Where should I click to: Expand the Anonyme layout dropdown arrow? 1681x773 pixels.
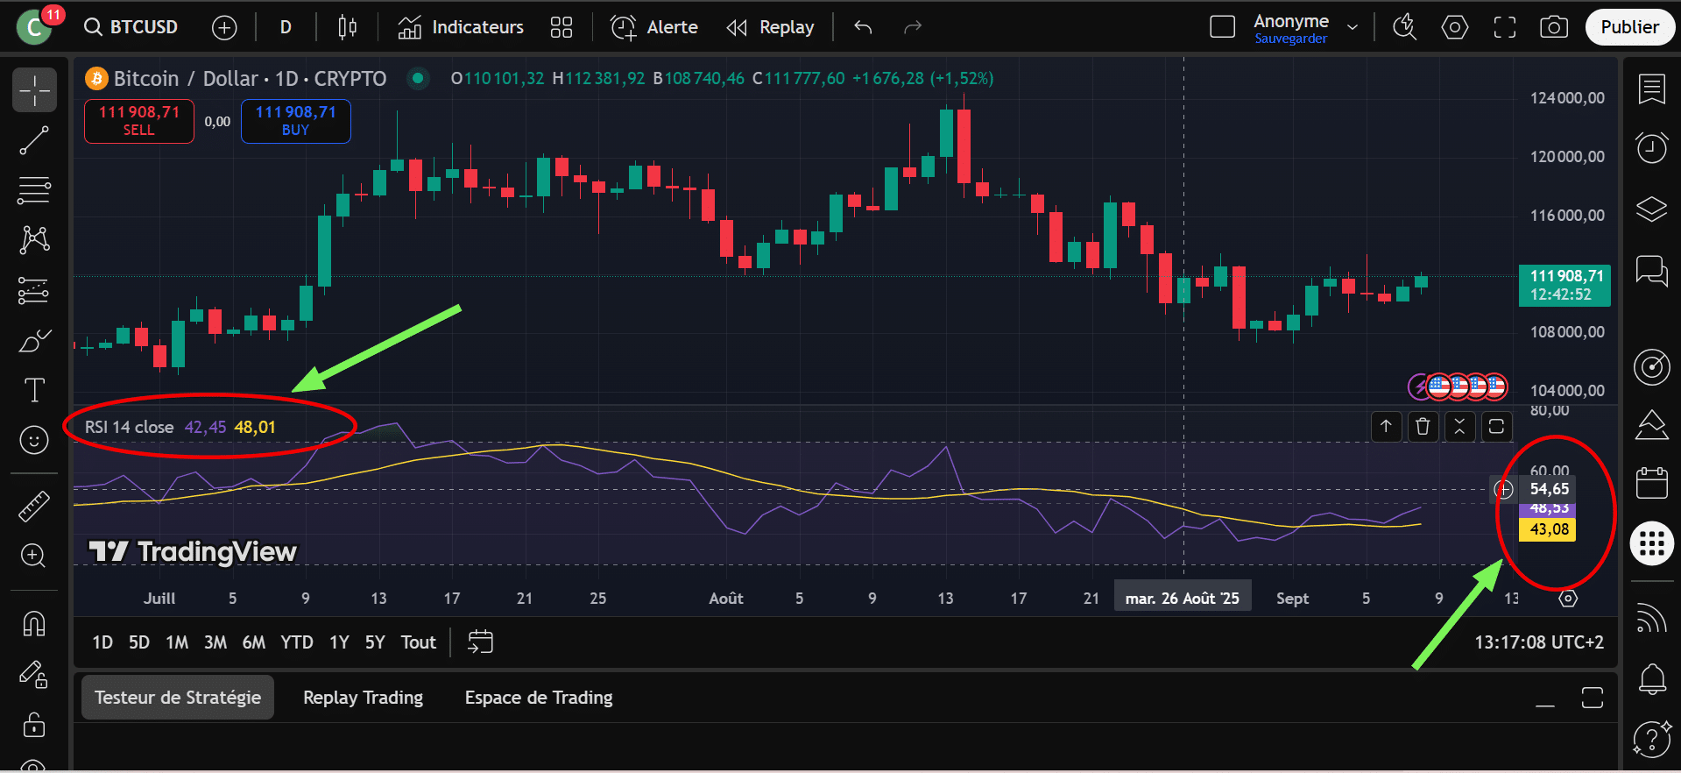pyautogui.click(x=1353, y=27)
